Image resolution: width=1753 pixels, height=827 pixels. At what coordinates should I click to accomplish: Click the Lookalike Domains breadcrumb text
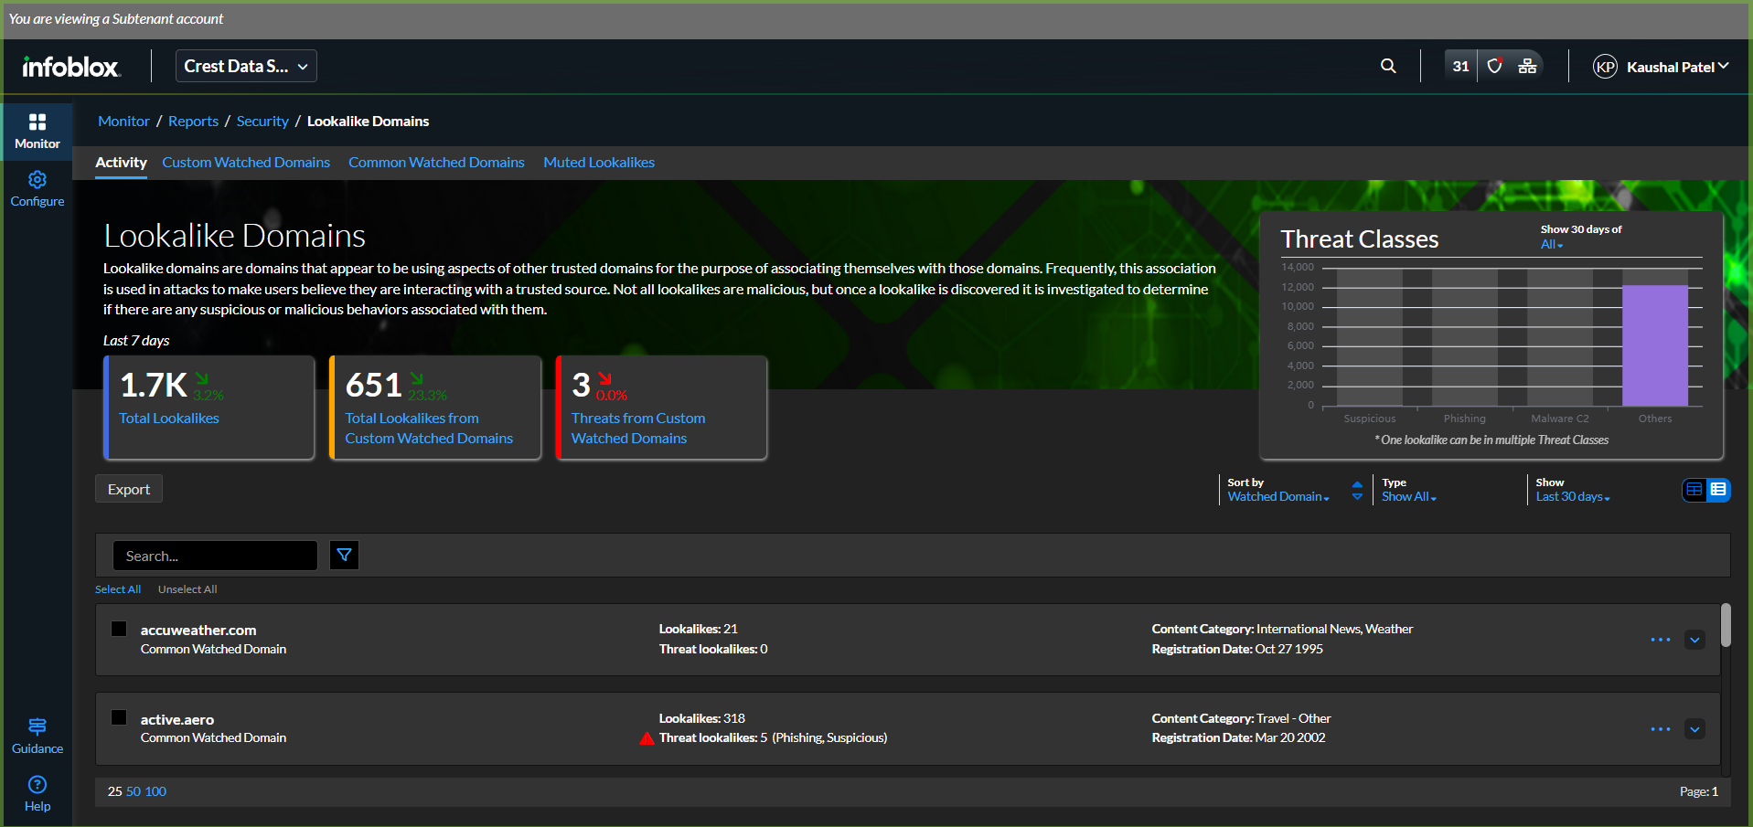click(368, 122)
